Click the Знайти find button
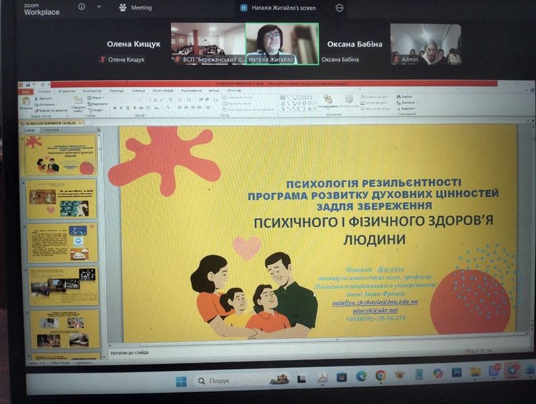 (404, 96)
